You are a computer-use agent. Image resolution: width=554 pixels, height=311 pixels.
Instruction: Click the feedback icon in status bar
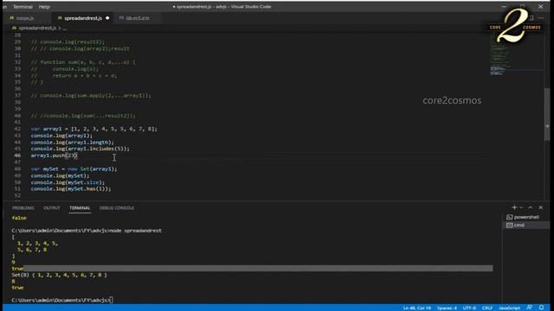click(529, 308)
